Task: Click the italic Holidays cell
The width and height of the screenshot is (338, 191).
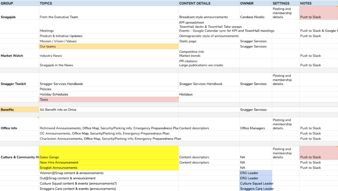Action: [x=209, y=94]
